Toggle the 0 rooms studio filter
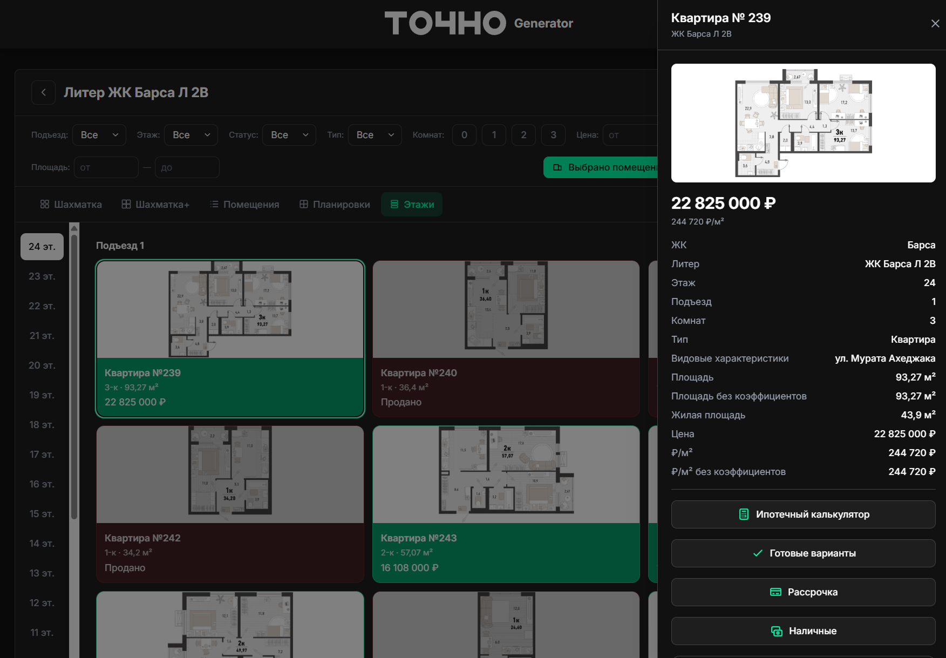946x658 pixels. [x=464, y=135]
